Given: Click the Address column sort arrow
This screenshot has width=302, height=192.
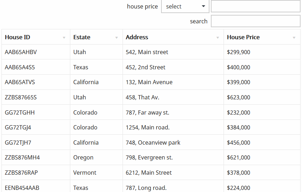Looking at the screenshot, I should point(218,38).
